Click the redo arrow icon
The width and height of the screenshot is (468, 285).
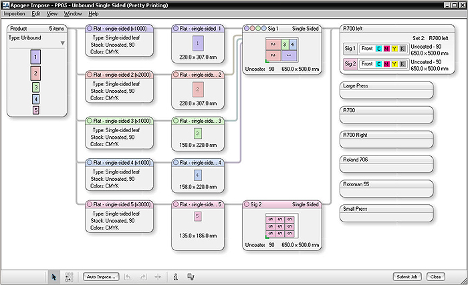144,276
